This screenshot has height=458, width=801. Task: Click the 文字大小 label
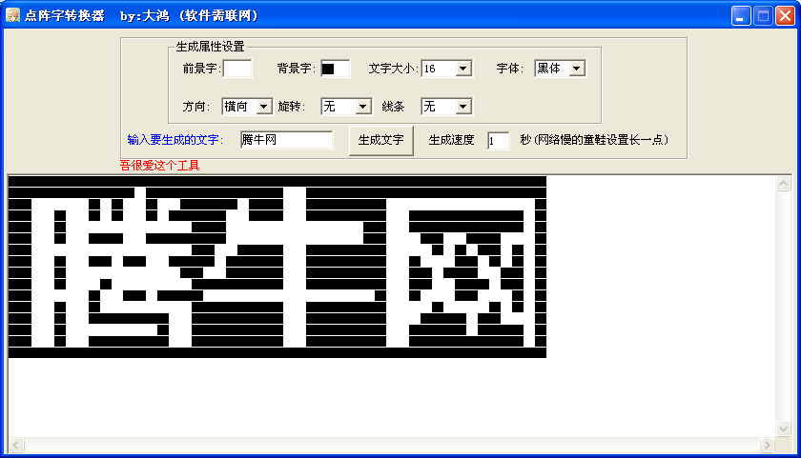(394, 69)
